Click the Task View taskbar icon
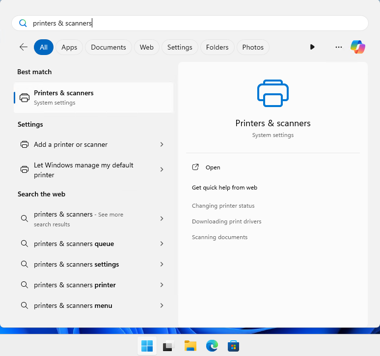This screenshot has height=356, width=380. [x=169, y=346]
